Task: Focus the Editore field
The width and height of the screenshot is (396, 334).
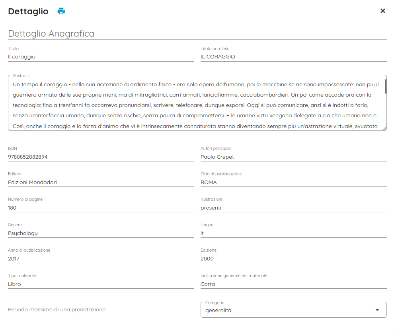Action: (x=101, y=183)
